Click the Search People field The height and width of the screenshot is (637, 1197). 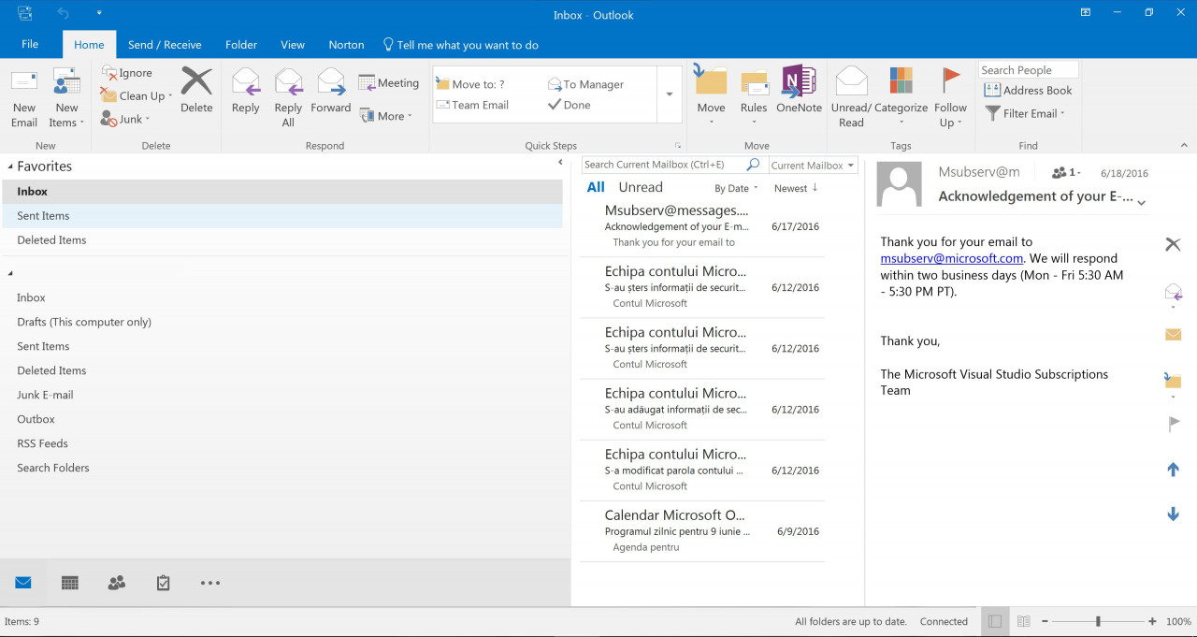point(1028,70)
